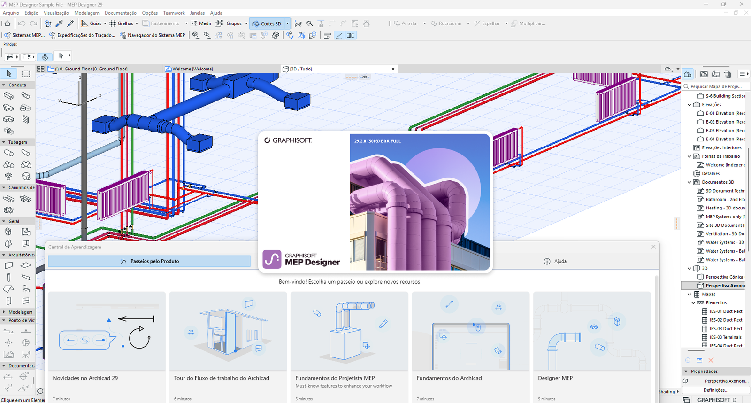Image resolution: width=751 pixels, height=403 pixels.
Task: Open Guias dropdown arrow
Action: 105,23
